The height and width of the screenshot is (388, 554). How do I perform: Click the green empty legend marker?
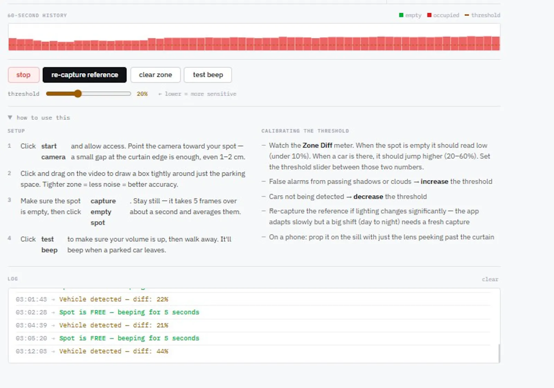tap(401, 15)
